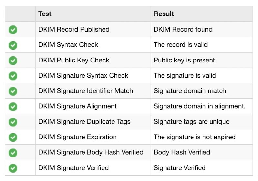258x181 pixels.
Task: Click the check icon beside DKIM Signature Alignment
Action: 13,107
